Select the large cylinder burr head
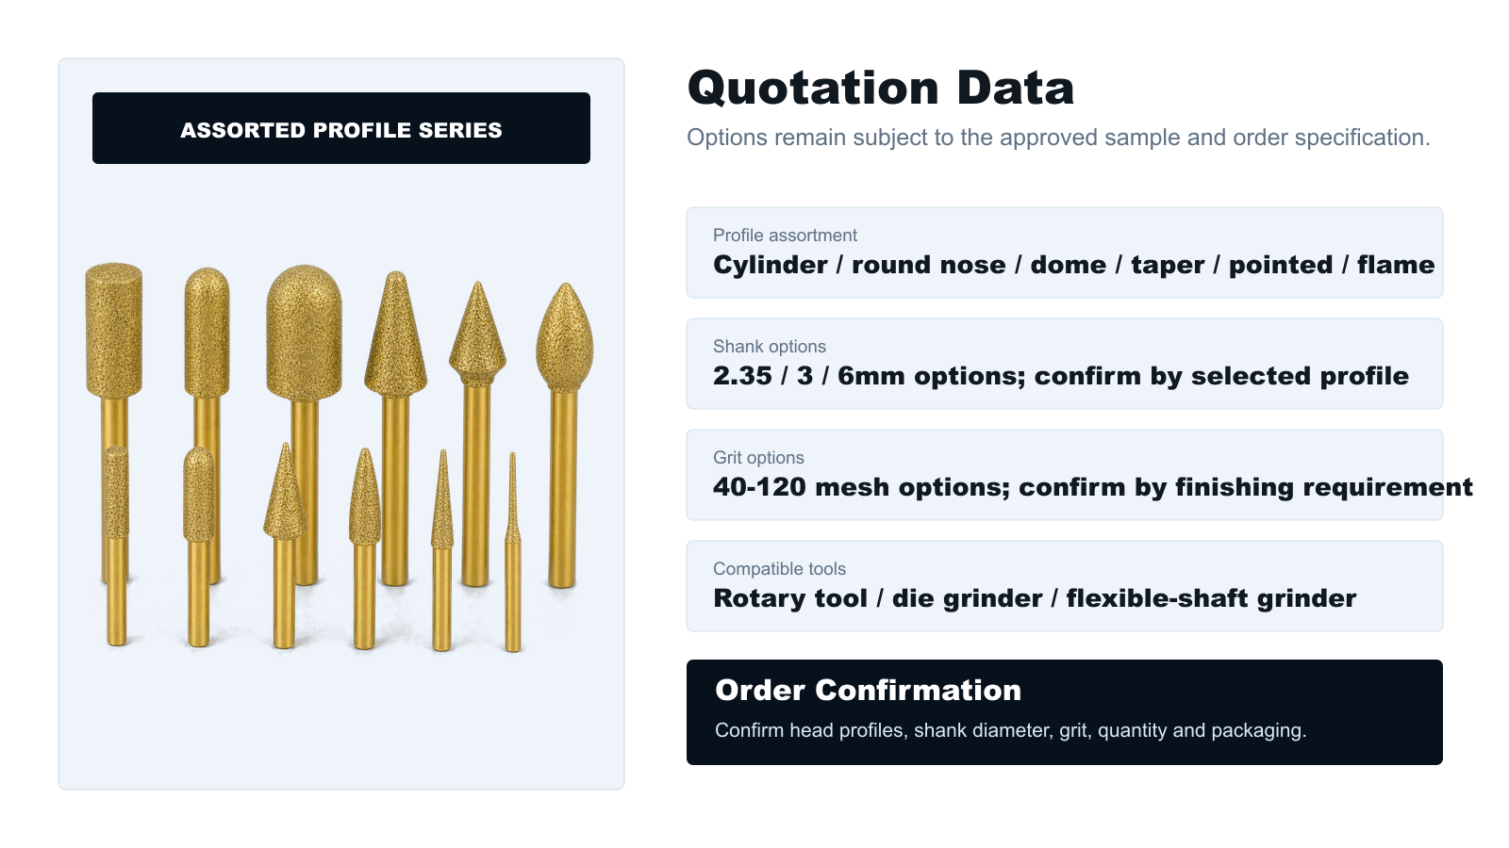 coord(114,330)
